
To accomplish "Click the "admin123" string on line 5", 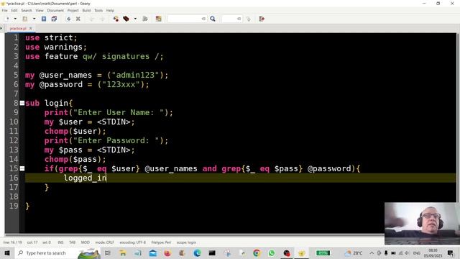I will pos(136,75).
